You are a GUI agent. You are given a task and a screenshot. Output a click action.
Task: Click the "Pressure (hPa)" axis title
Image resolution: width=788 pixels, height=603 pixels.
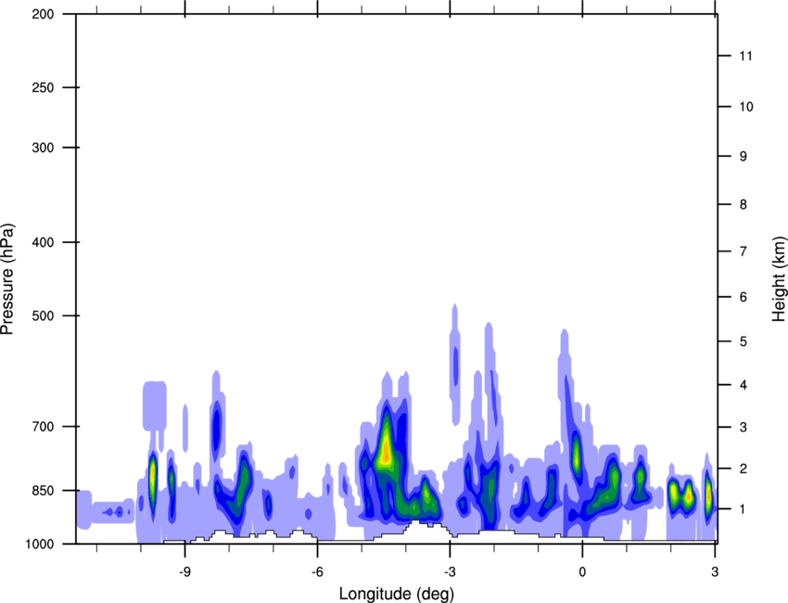click(7, 278)
